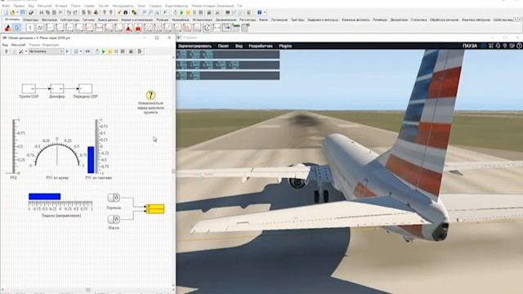Screen dimensions: 523x294
Task: Click the Print icon in main toolbar
Action: pyautogui.click(x=31, y=12)
